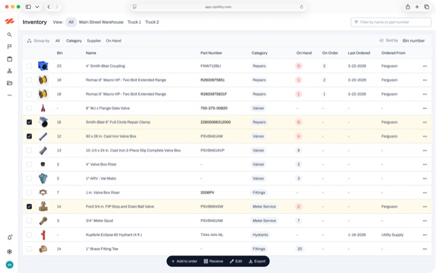Click the On Hand value 20 for Brass Fitting Tee
The image size is (436, 273).
pyautogui.click(x=300, y=248)
